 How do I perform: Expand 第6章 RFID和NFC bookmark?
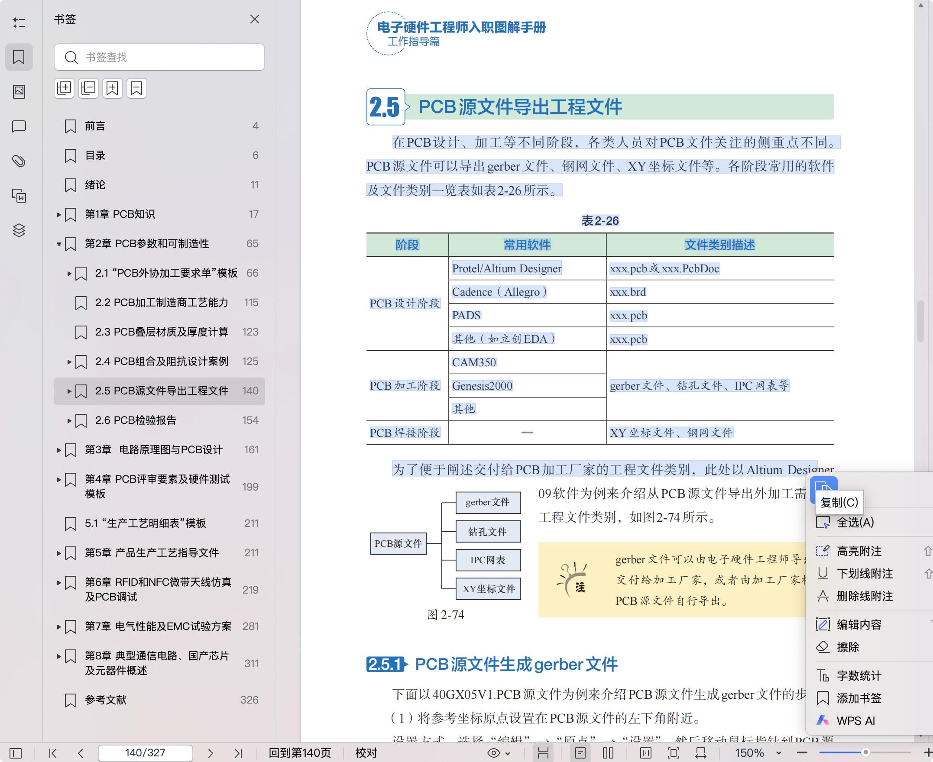[59, 582]
